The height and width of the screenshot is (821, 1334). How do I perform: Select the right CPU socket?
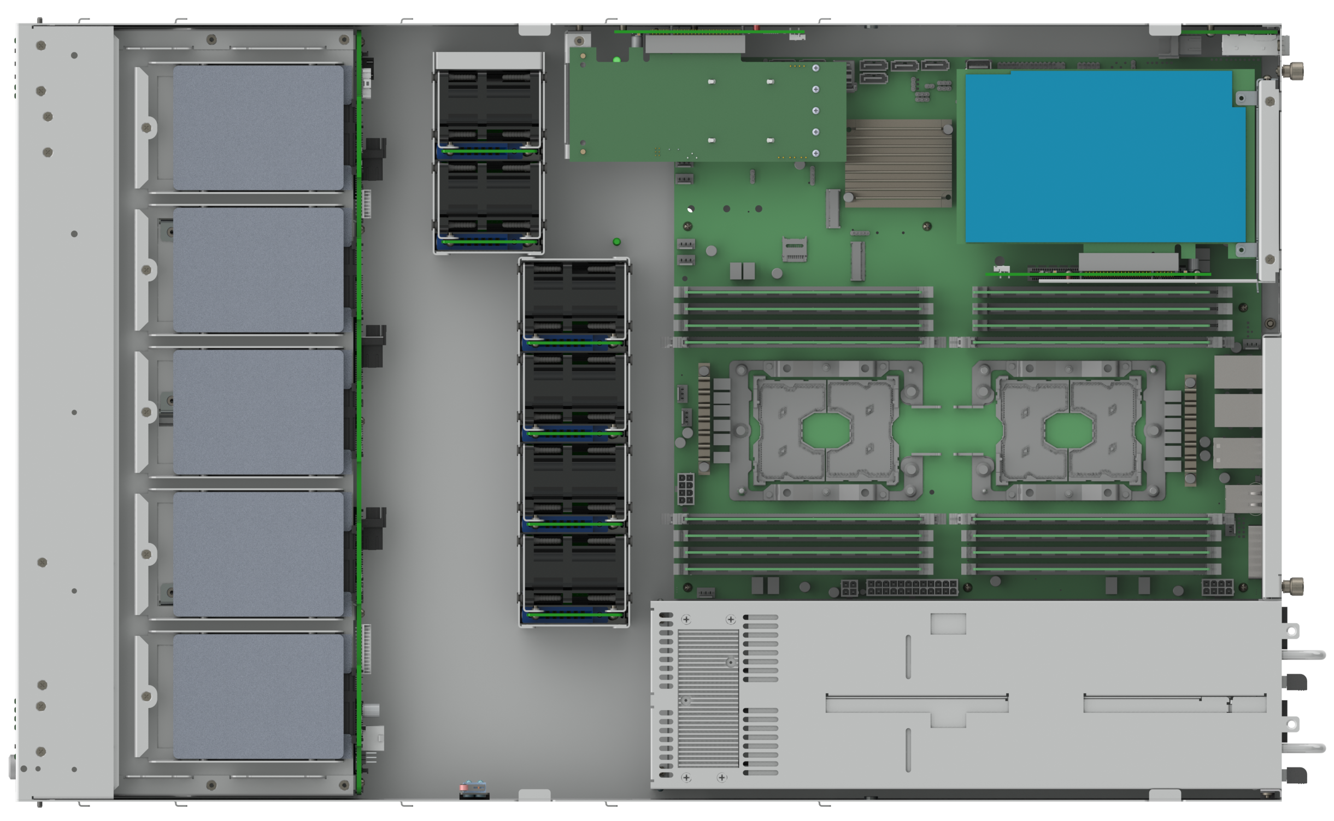click(x=1068, y=430)
